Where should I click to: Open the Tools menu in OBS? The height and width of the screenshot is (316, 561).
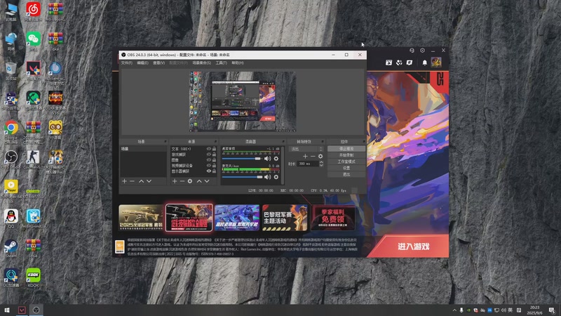[x=221, y=63]
